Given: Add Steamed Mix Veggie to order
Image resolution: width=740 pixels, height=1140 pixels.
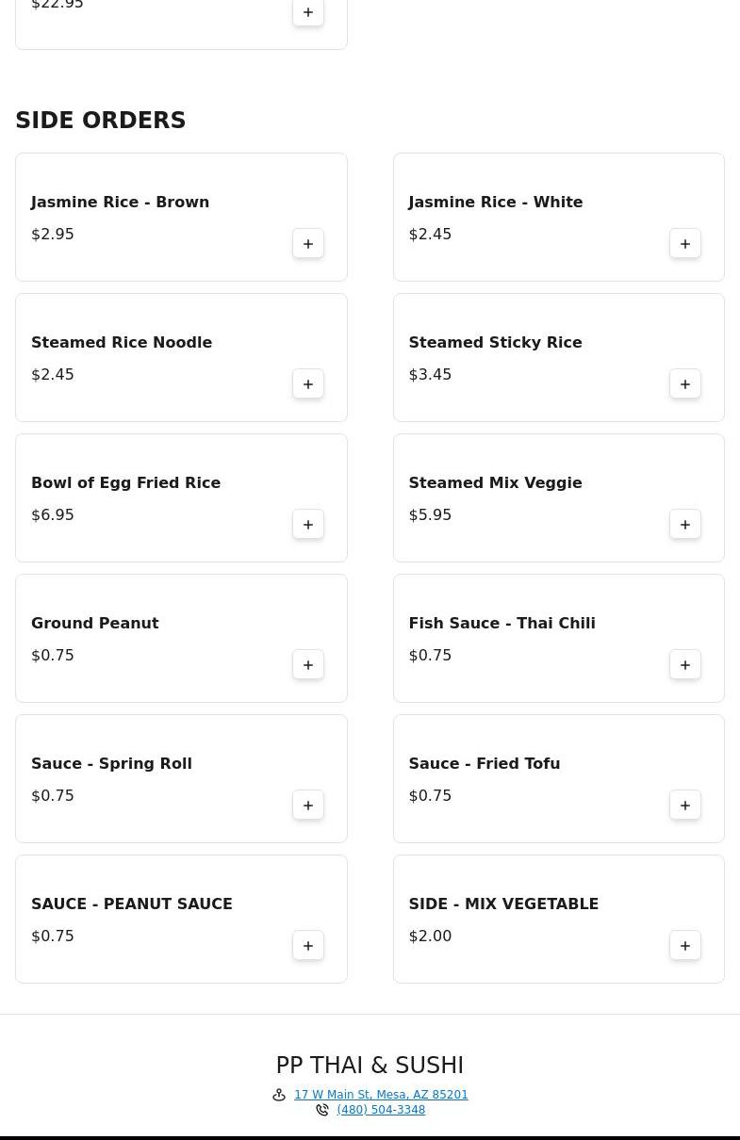Looking at the screenshot, I should click(x=685, y=525).
